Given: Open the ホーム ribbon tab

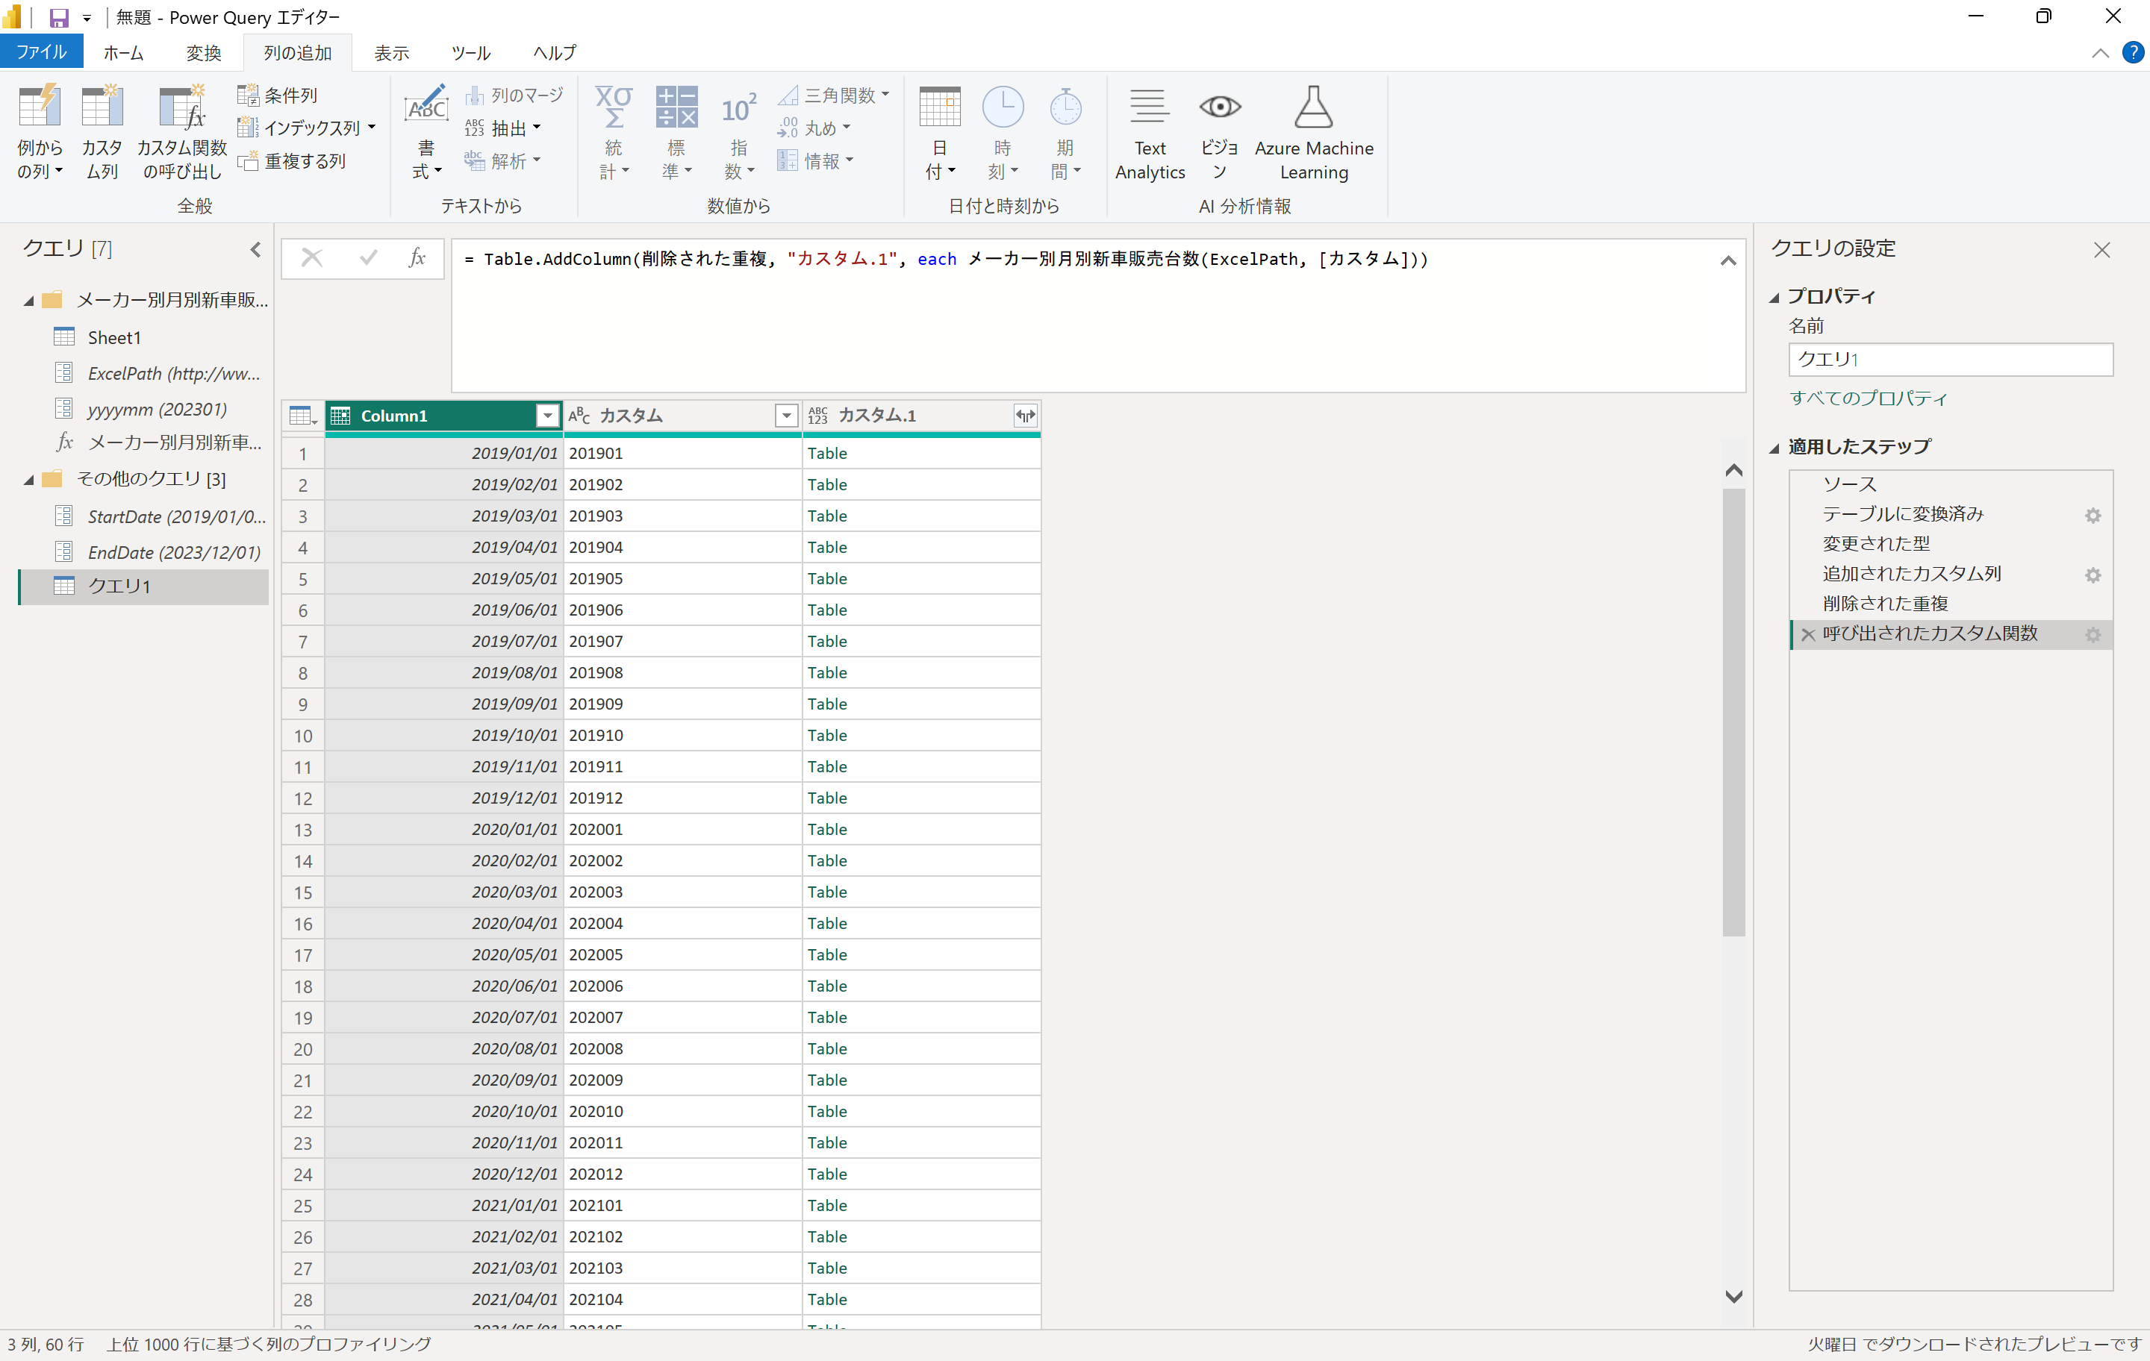Looking at the screenshot, I should [x=123, y=53].
